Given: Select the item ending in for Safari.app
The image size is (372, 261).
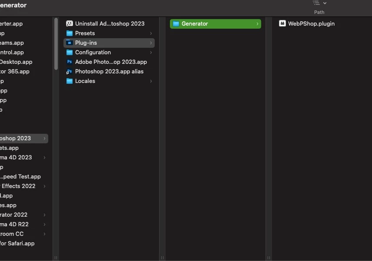Looking at the screenshot, I should [x=17, y=244].
